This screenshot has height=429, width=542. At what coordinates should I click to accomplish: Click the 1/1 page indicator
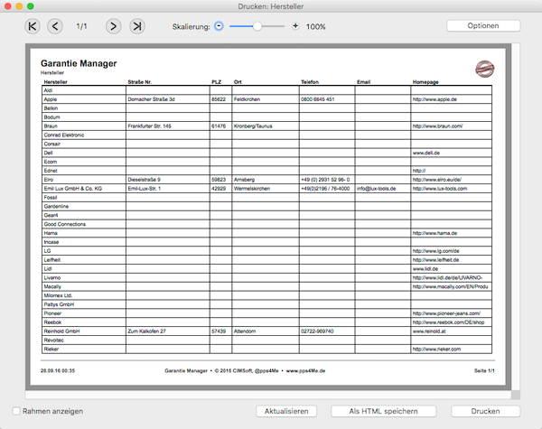pos(81,26)
